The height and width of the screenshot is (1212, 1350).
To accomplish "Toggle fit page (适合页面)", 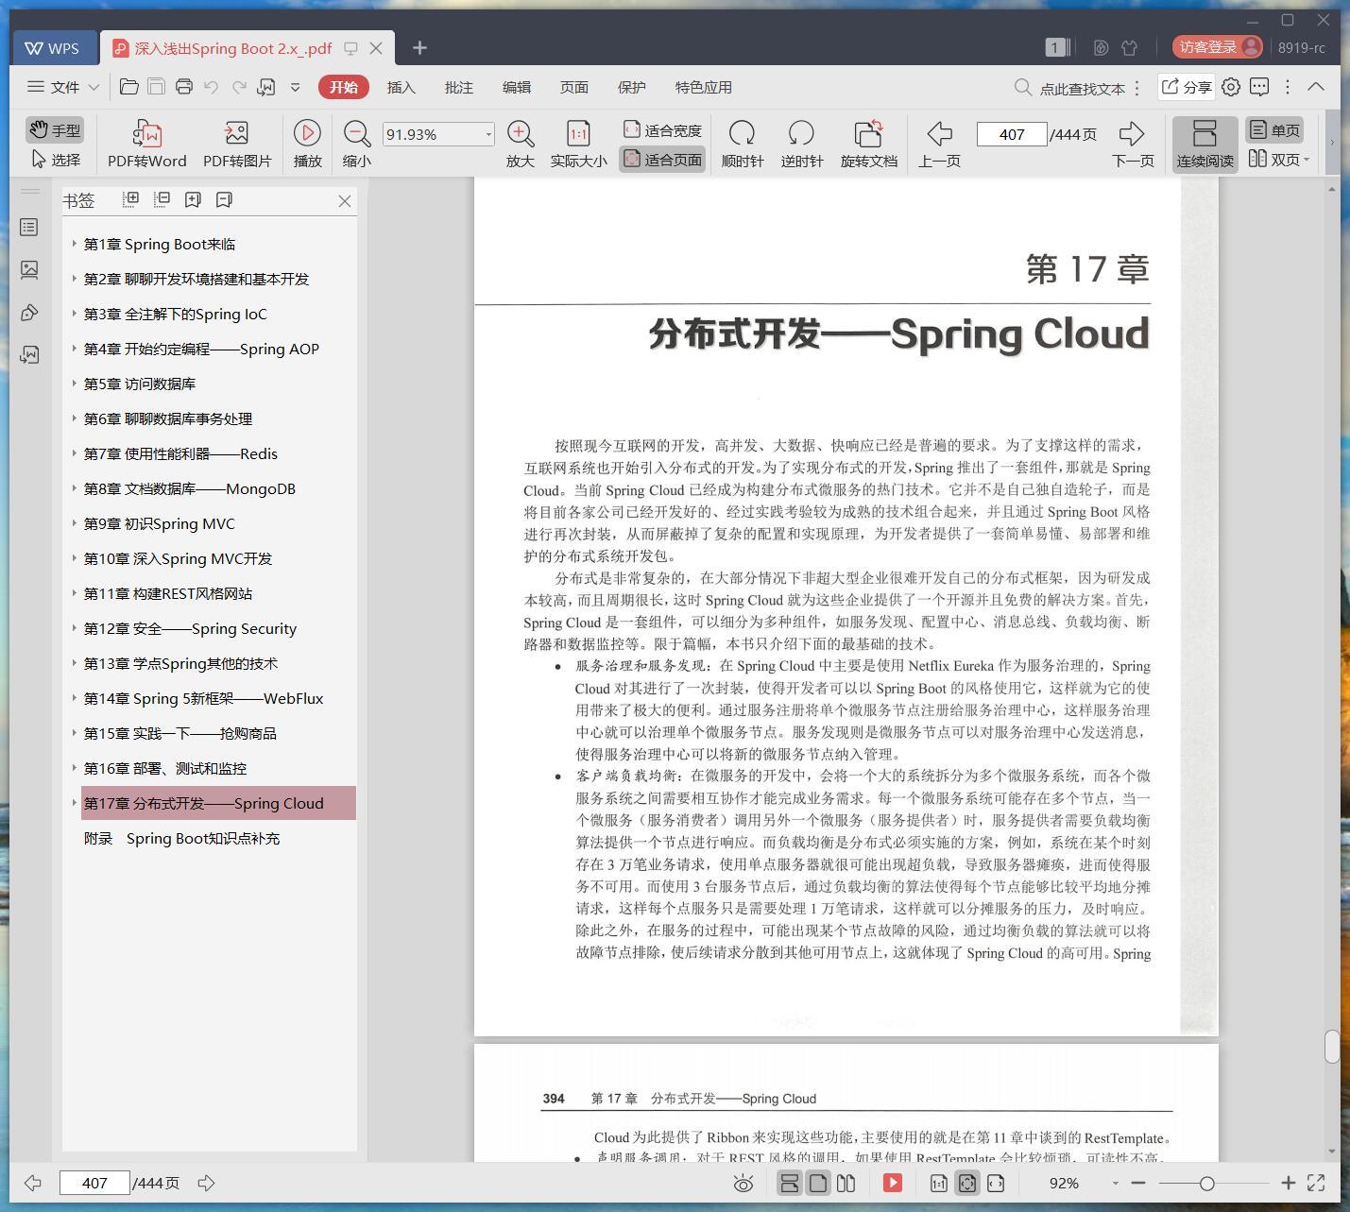I will [662, 160].
